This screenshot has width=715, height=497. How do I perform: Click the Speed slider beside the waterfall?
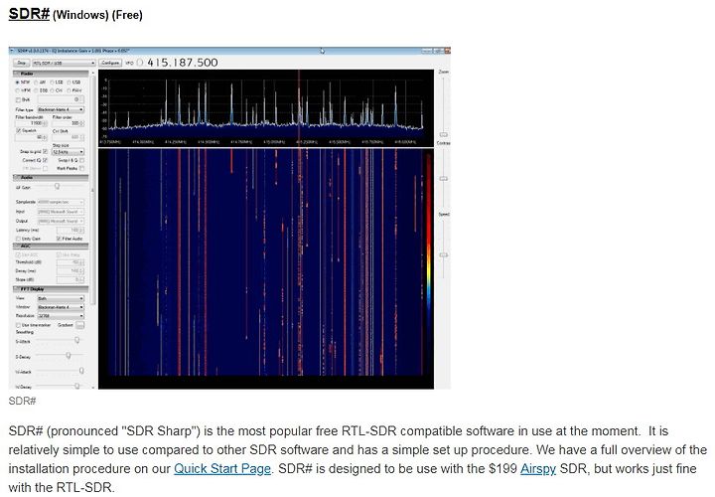(x=443, y=248)
